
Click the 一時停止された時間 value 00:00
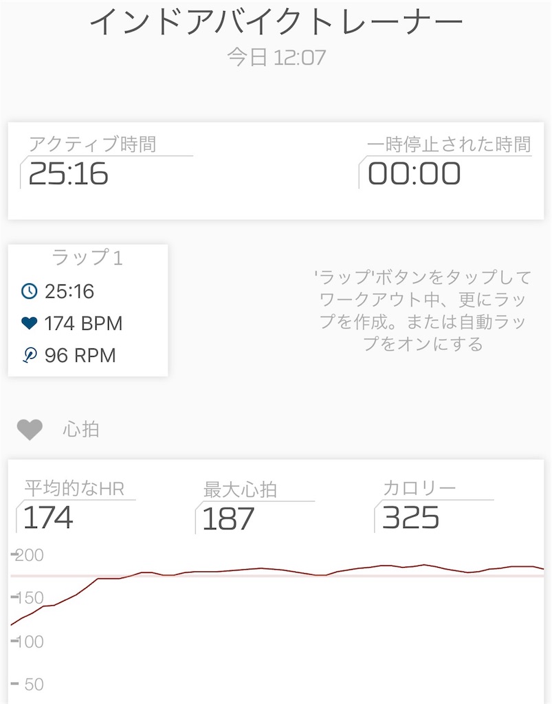click(x=415, y=174)
